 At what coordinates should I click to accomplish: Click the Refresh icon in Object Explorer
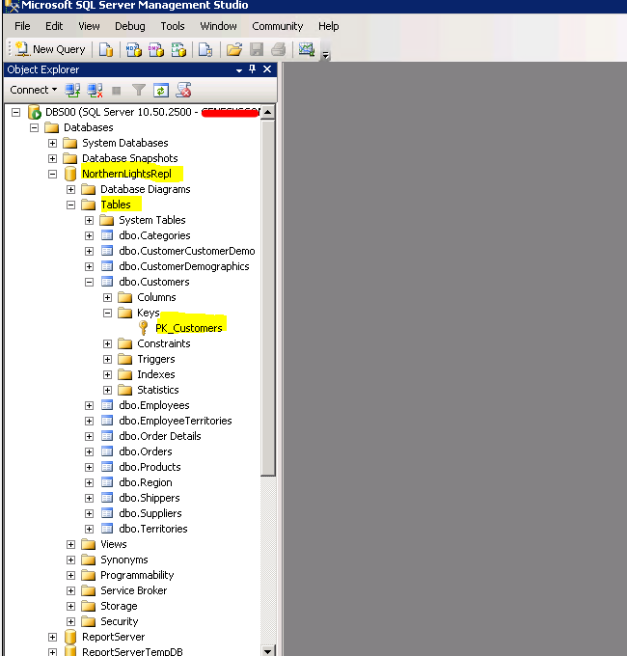161,90
